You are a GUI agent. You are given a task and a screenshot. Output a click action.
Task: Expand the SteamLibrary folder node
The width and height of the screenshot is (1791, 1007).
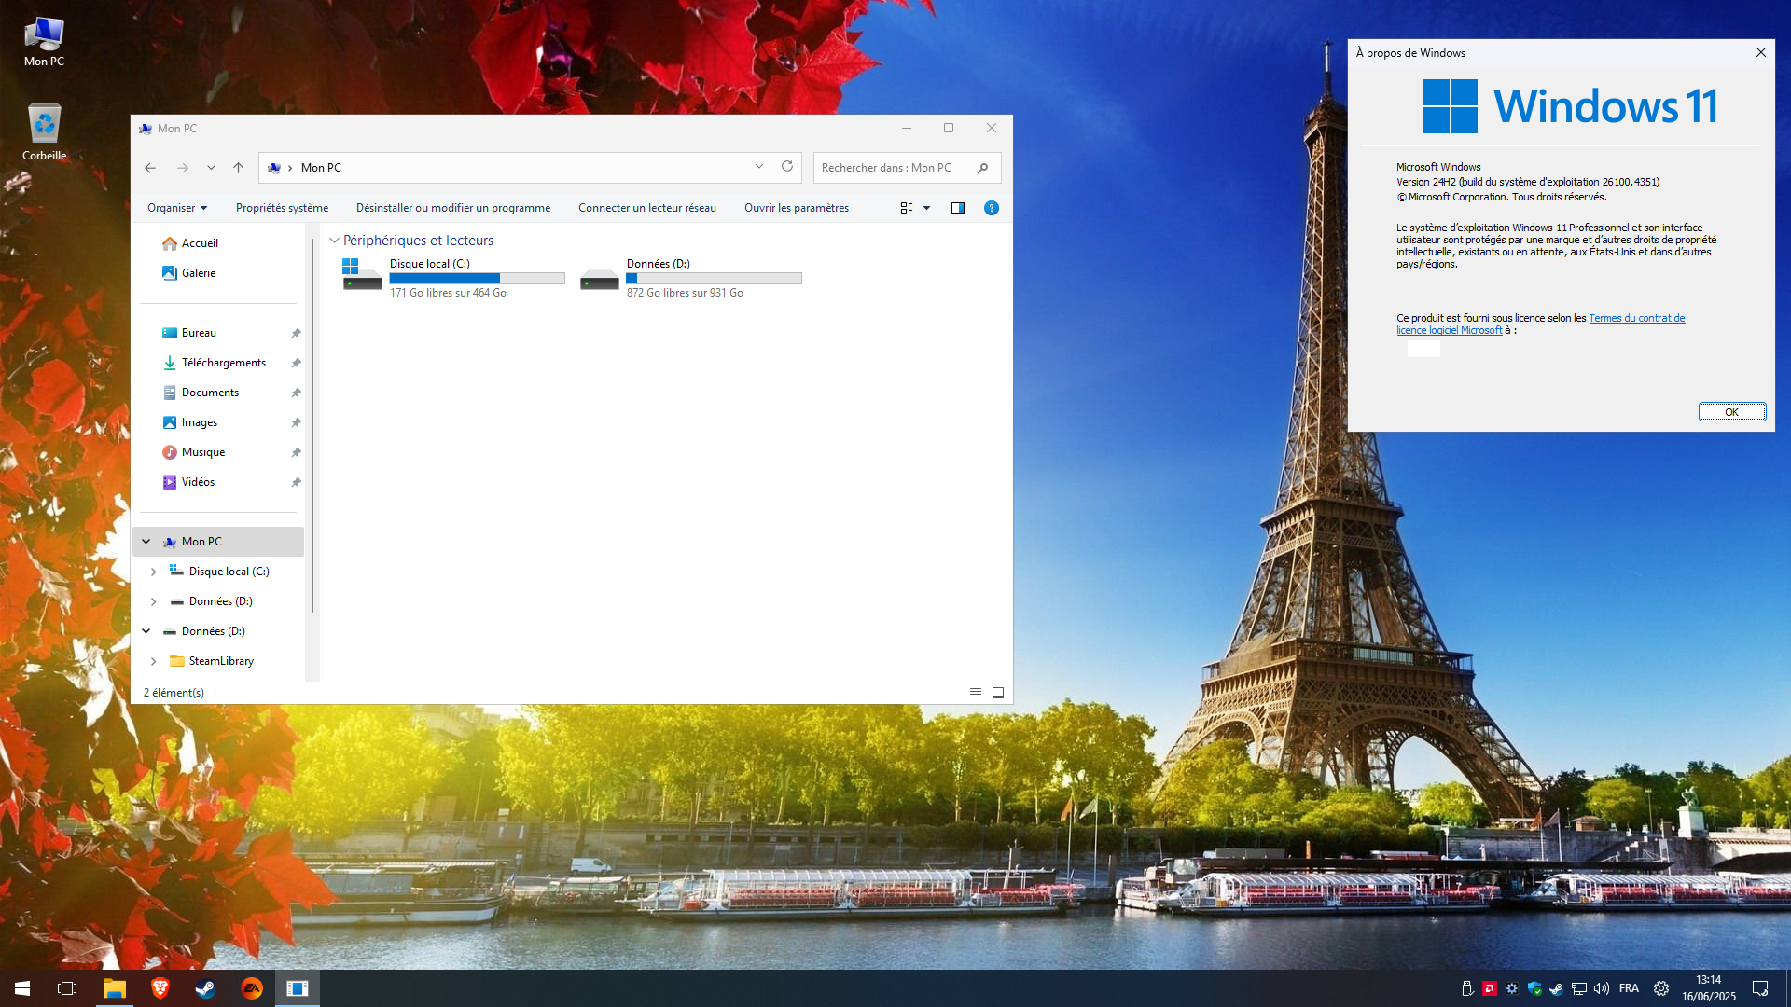pyautogui.click(x=154, y=661)
